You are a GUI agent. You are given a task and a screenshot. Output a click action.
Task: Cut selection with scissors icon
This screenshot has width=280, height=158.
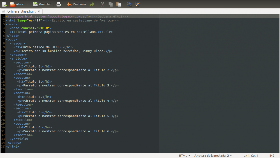[x=103, y=4]
